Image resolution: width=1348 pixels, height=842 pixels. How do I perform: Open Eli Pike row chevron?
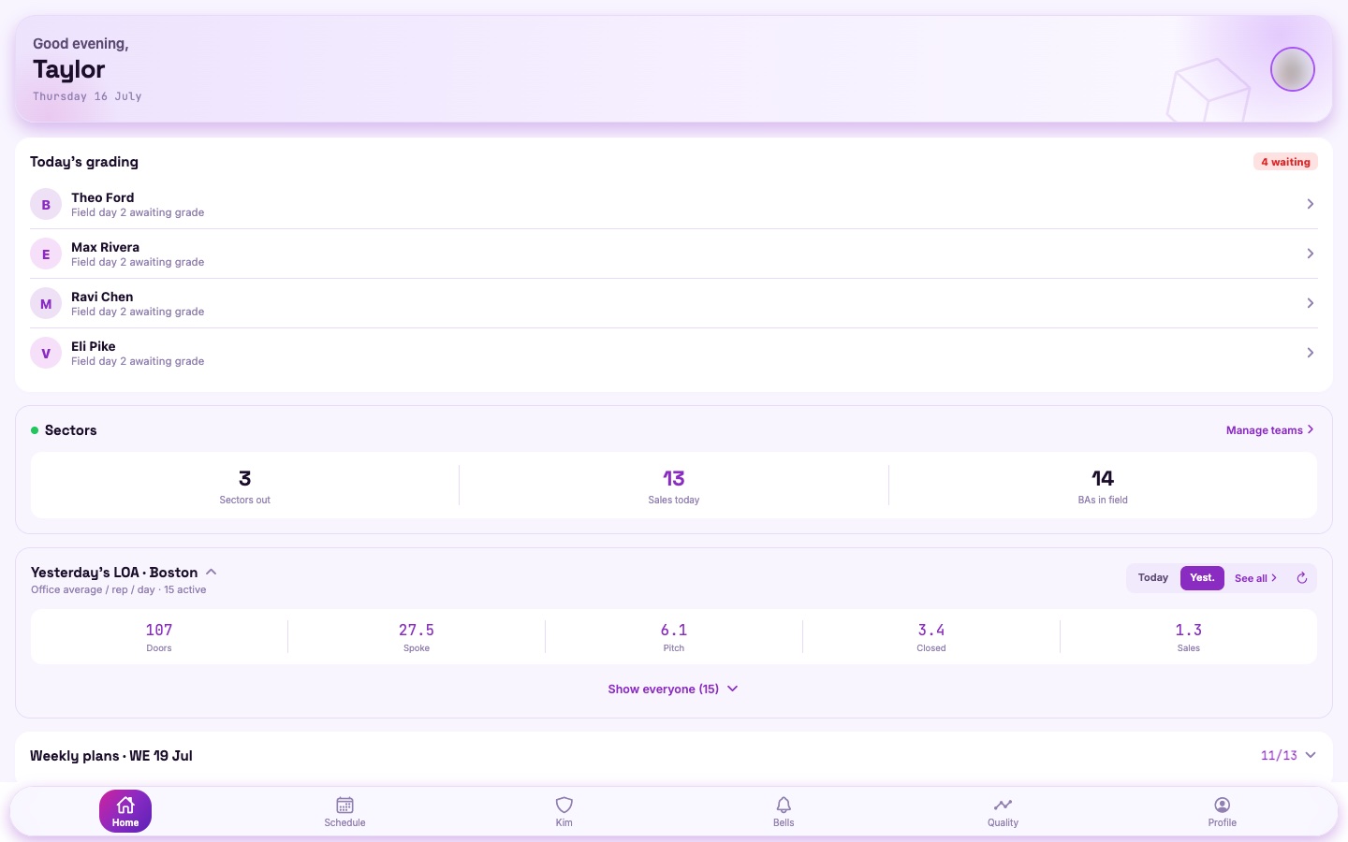1311,353
